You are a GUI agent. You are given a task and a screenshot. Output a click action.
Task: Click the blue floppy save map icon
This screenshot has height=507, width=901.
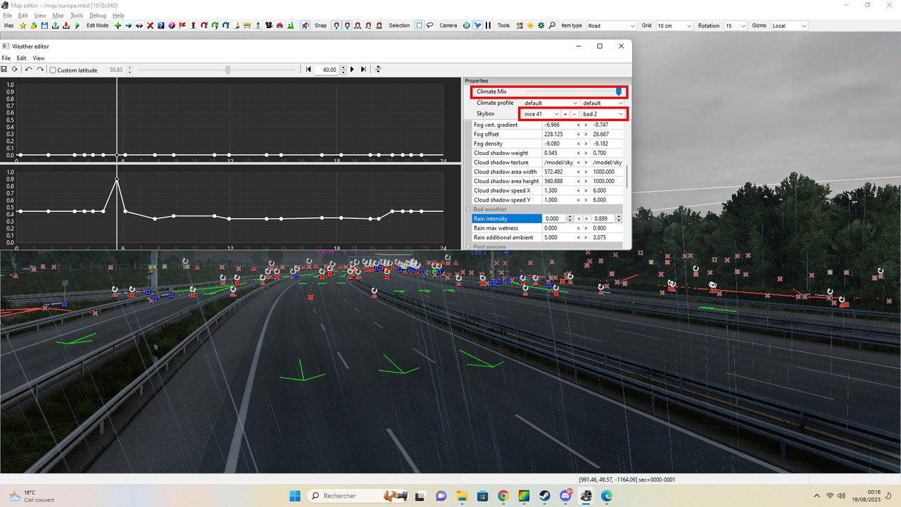44,25
